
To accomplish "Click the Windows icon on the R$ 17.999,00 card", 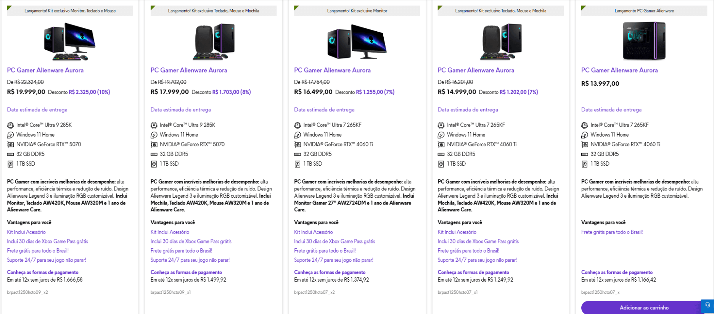I will coord(154,135).
